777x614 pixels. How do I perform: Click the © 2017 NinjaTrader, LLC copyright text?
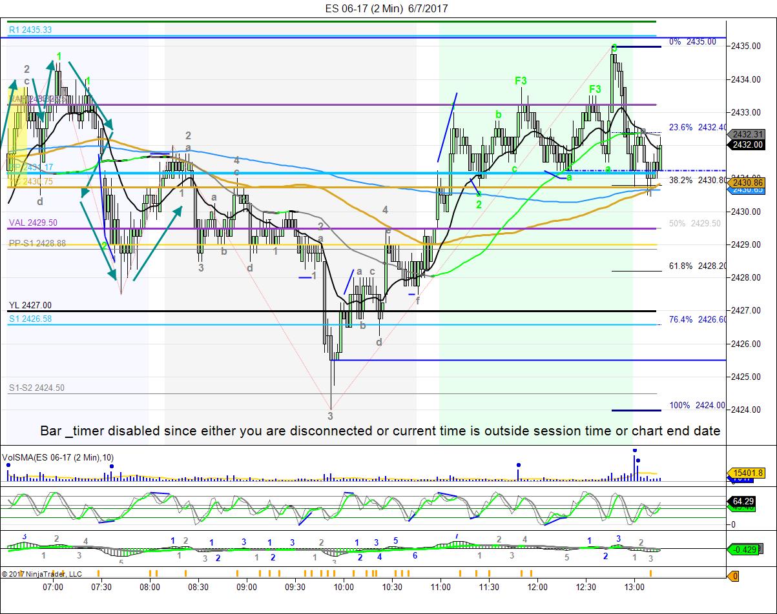42,573
